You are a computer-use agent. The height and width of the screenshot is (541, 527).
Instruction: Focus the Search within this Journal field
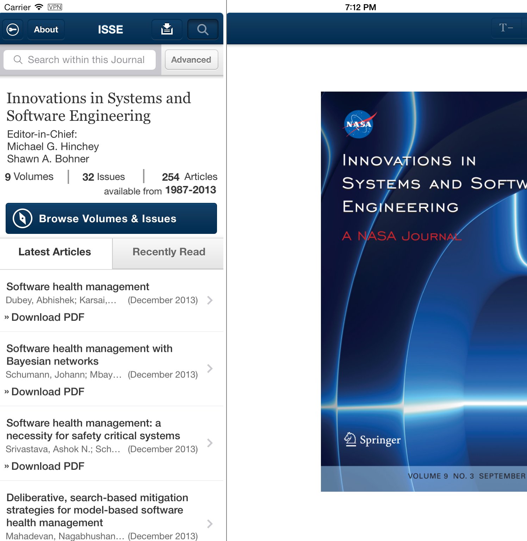tap(80, 60)
